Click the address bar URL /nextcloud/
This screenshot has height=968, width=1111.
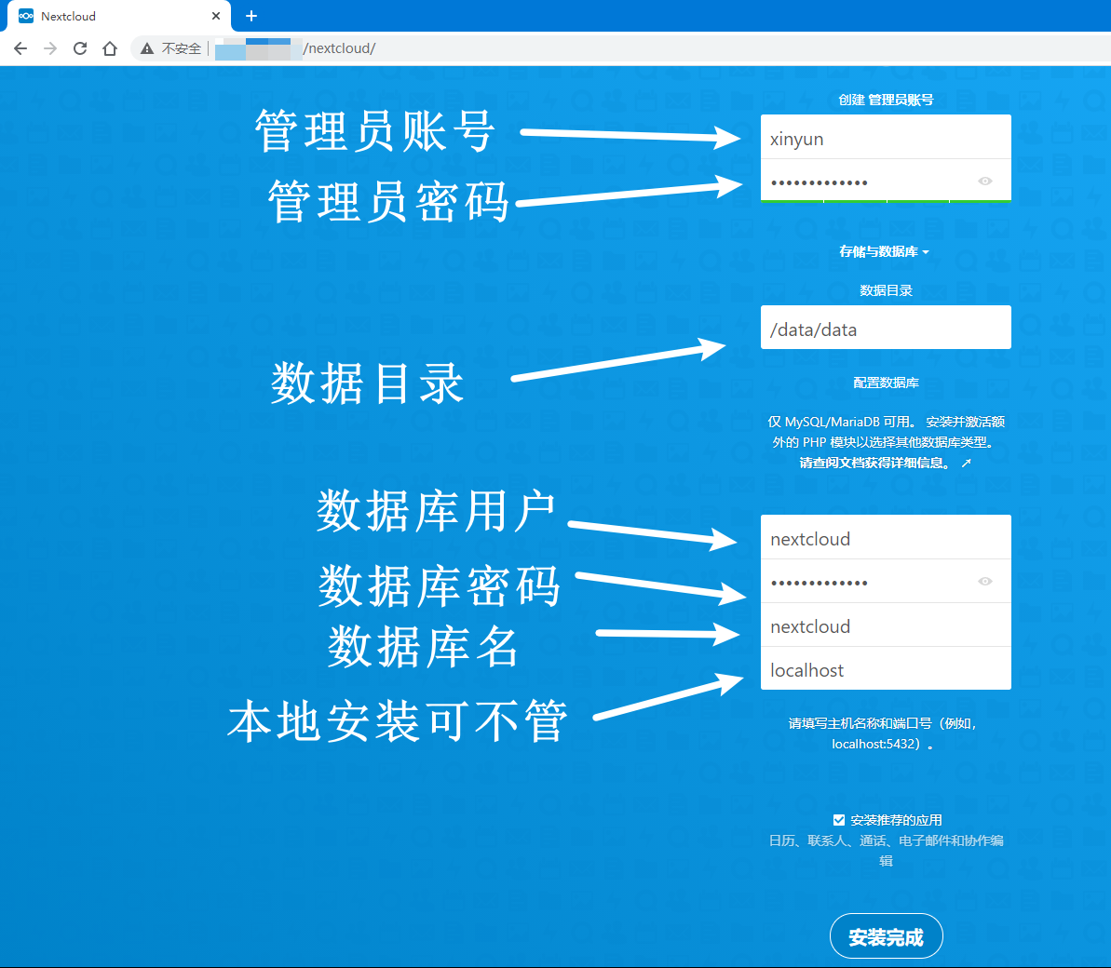[339, 48]
